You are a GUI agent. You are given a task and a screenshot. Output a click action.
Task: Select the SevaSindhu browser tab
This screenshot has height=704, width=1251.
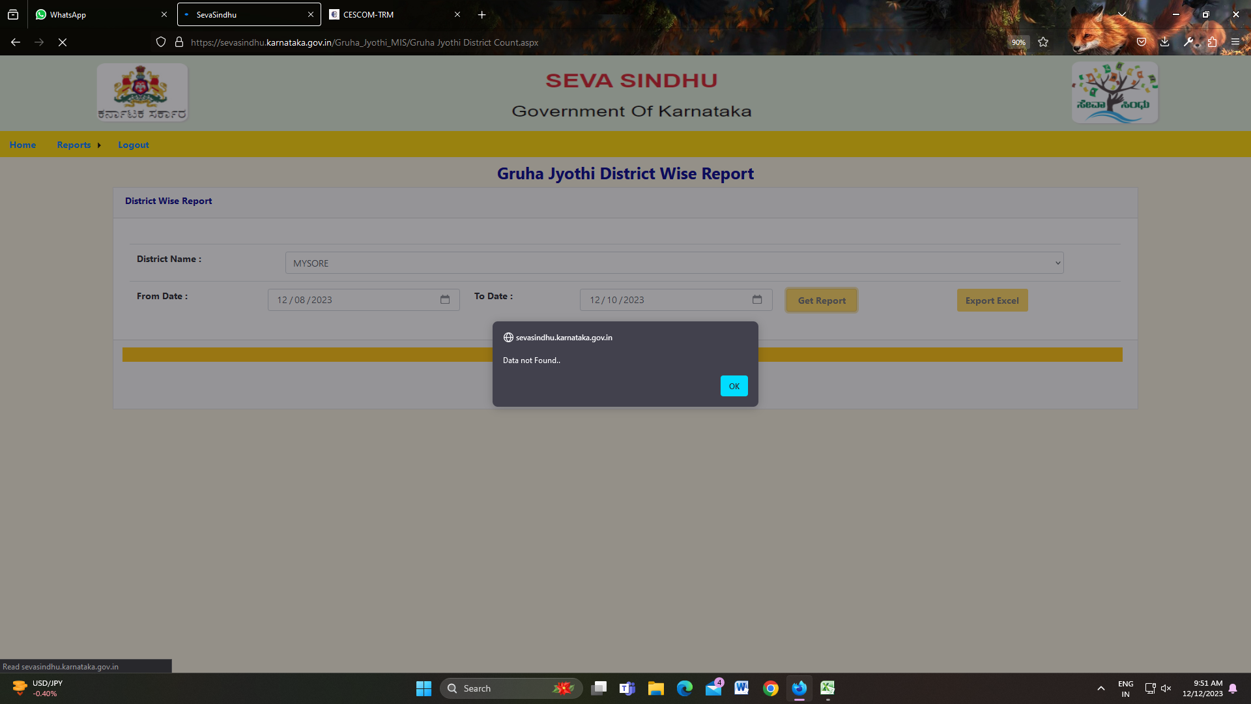click(249, 14)
